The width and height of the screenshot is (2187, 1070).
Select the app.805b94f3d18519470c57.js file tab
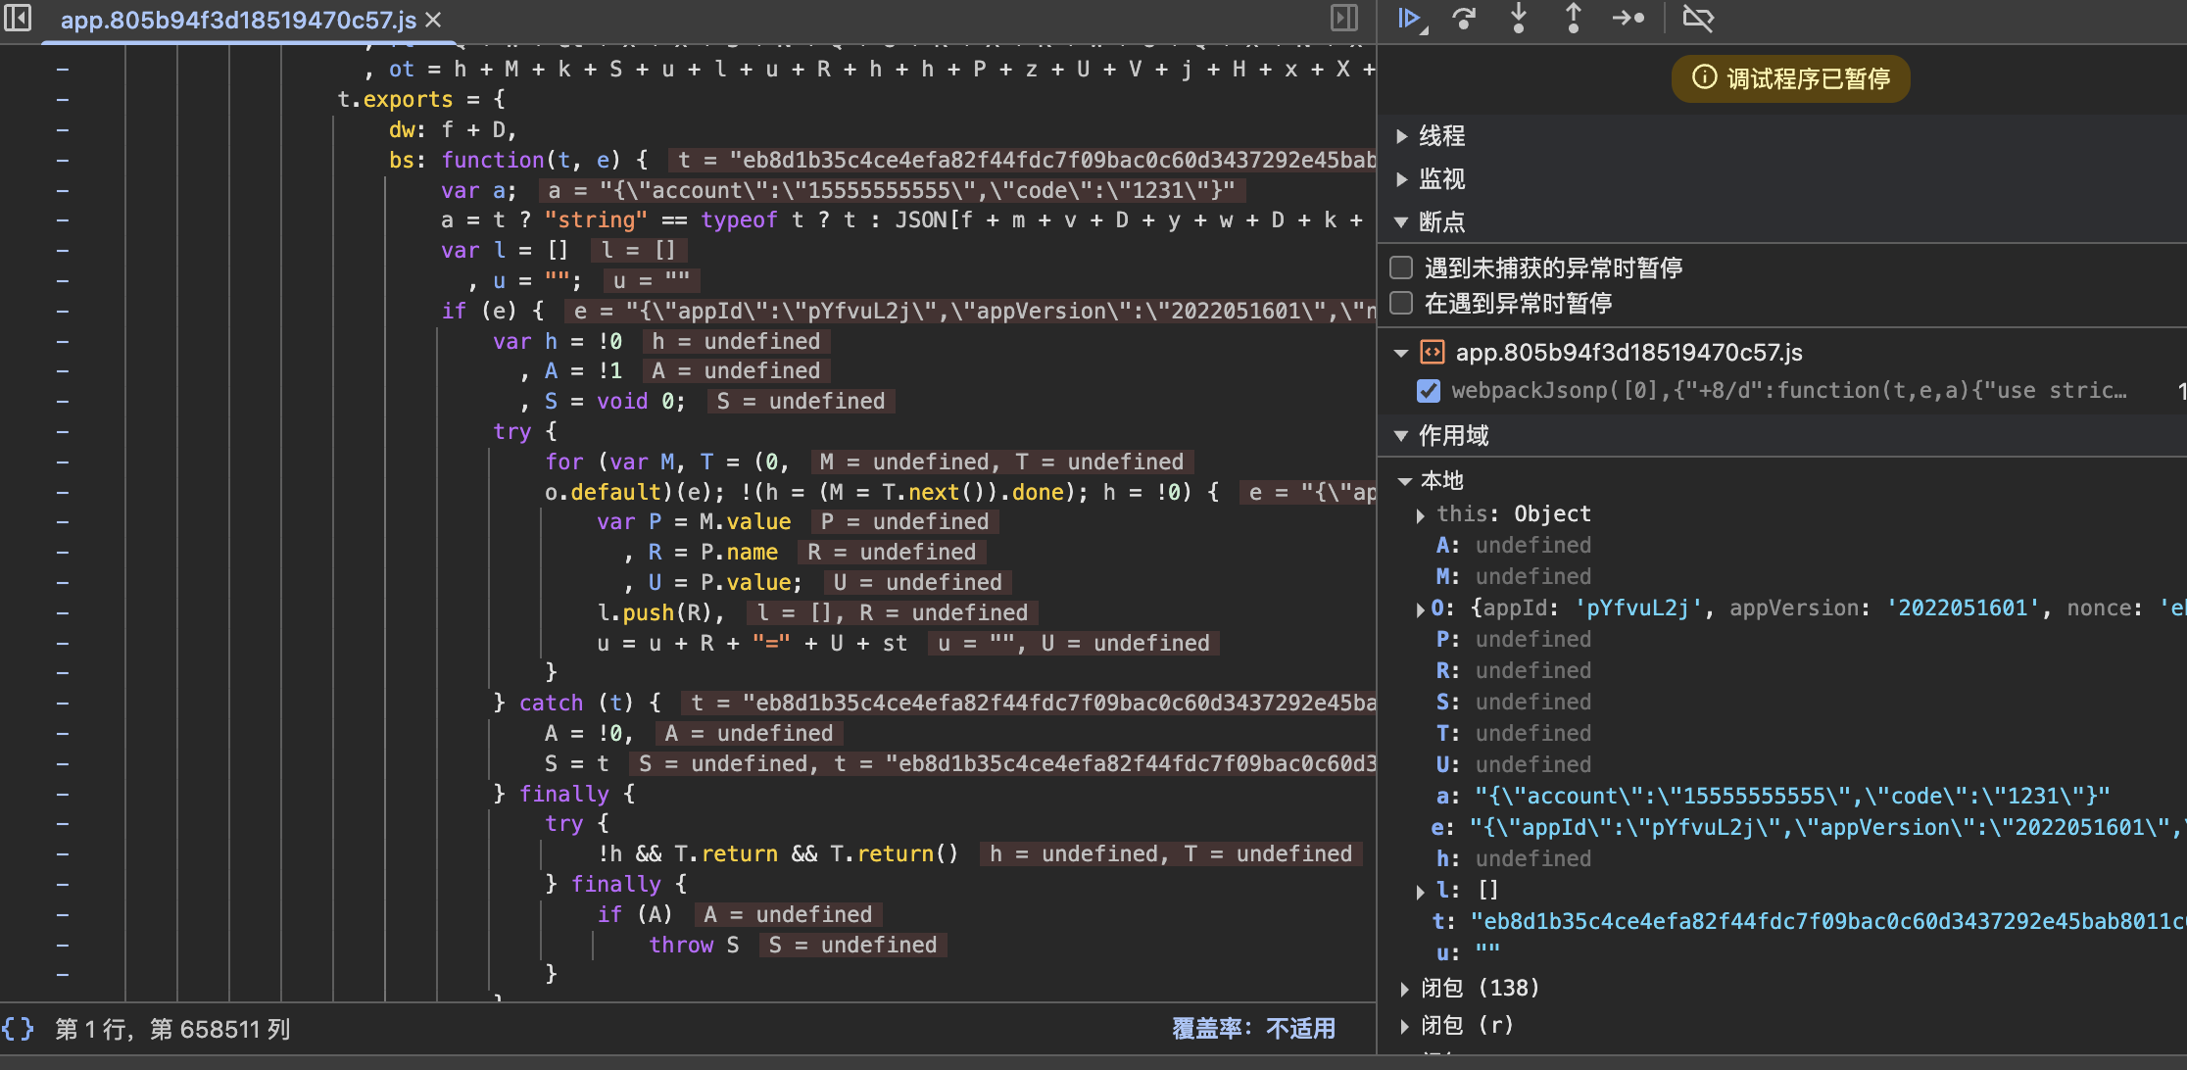(238, 20)
